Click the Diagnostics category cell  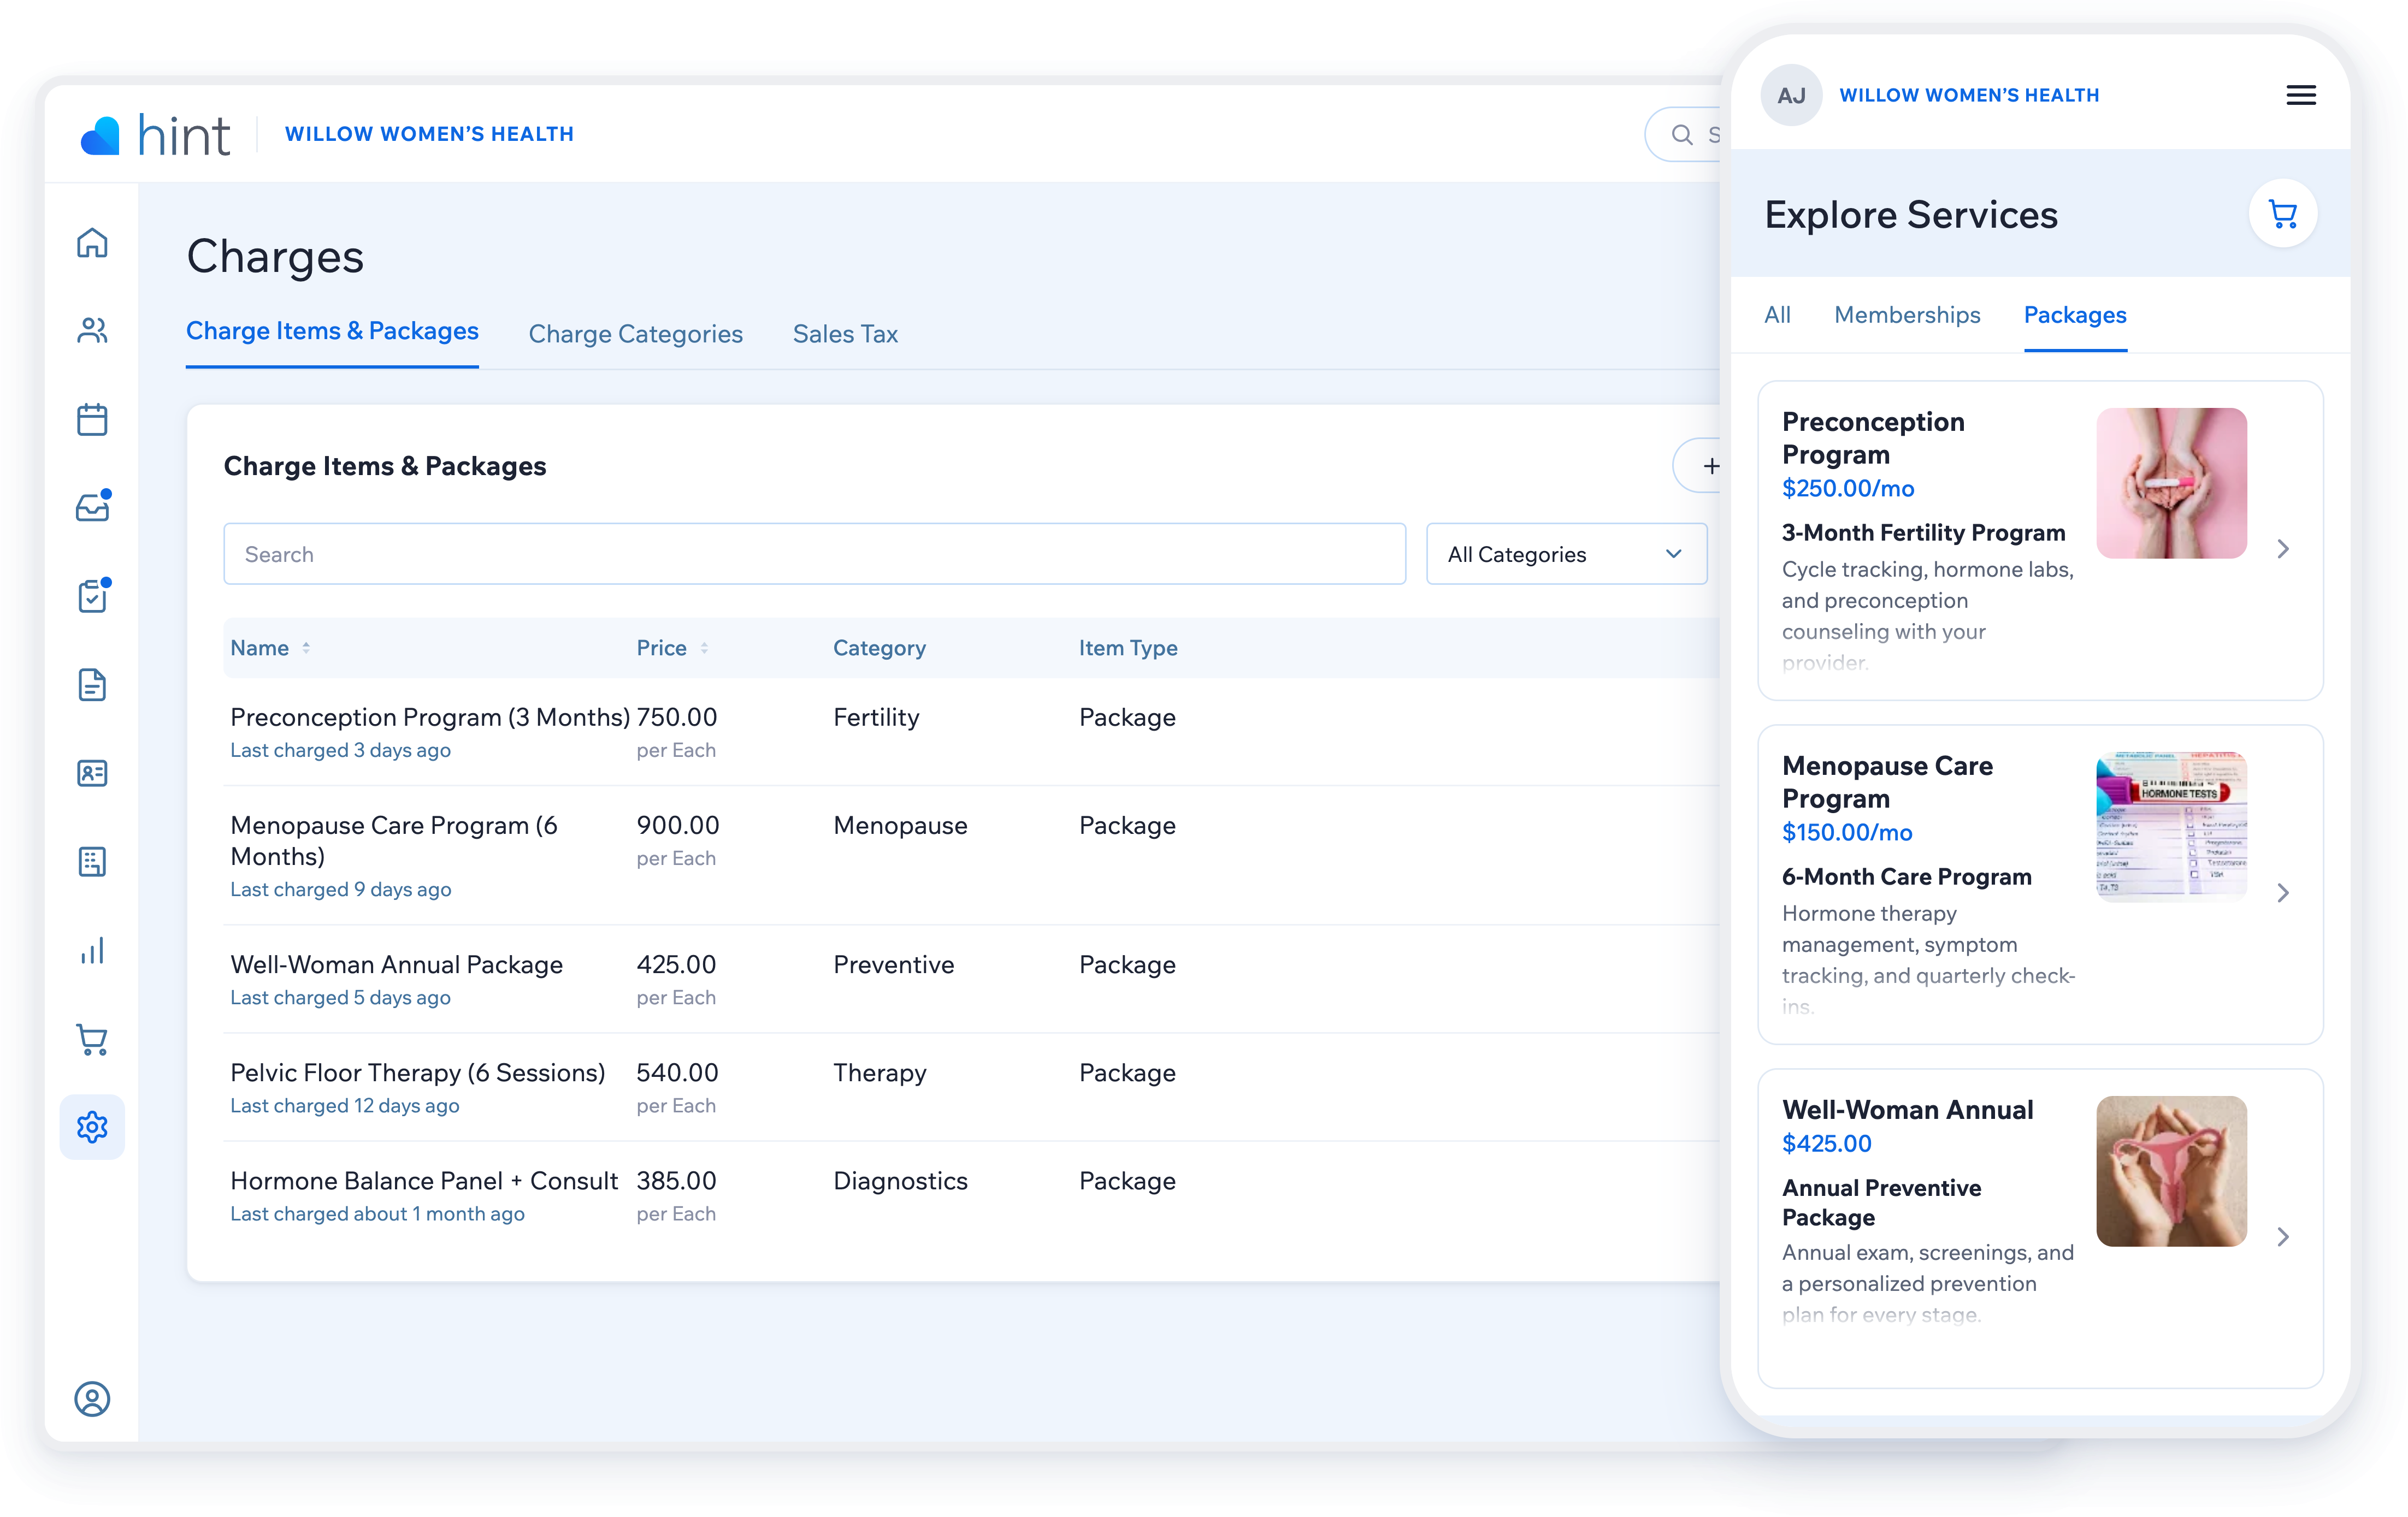point(900,1180)
